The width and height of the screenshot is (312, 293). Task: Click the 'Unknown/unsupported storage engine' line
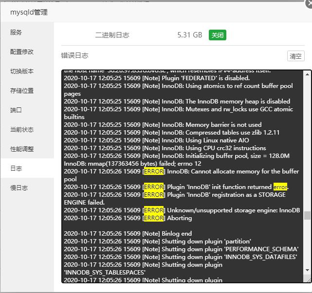182,210
